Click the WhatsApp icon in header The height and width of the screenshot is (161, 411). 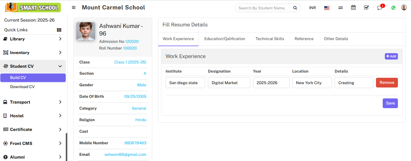click(393, 8)
